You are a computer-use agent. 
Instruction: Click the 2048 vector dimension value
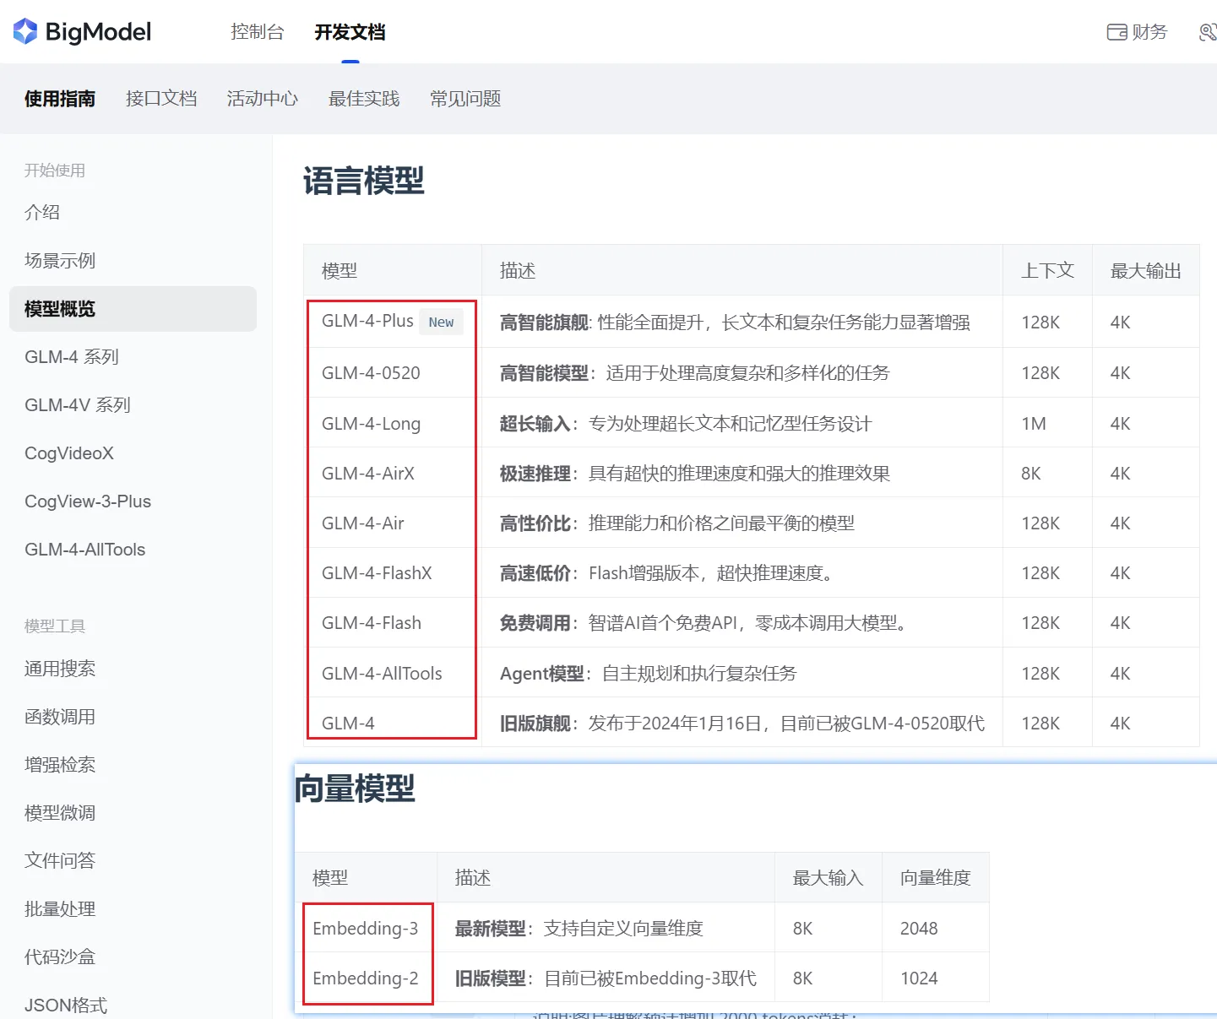point(919,929)
